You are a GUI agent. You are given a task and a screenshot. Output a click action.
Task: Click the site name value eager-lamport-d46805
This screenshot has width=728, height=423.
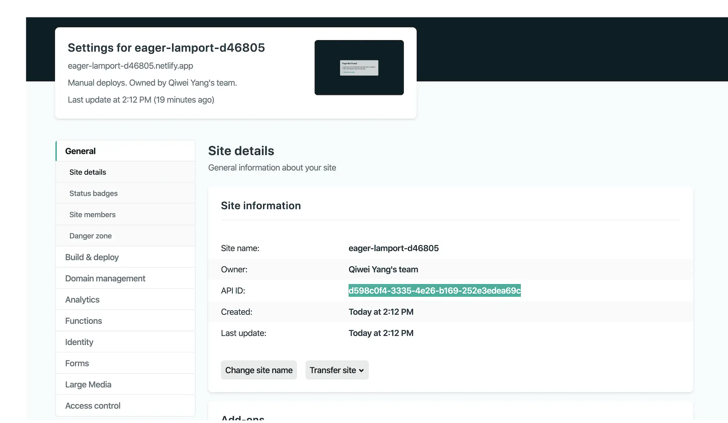(x=393, y=248)
